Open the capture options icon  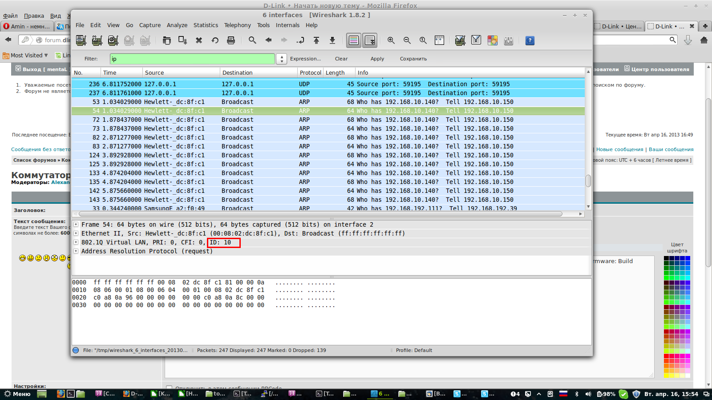[97, 40]
